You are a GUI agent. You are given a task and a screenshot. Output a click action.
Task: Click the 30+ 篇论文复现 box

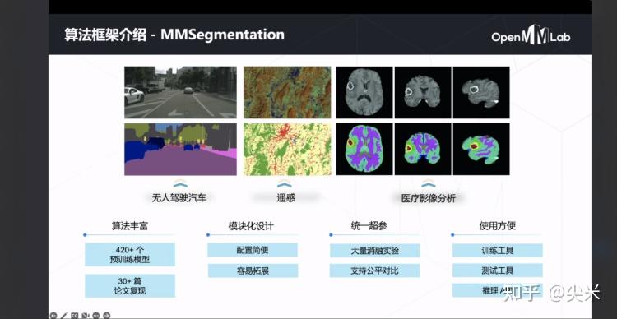(130, 286)
